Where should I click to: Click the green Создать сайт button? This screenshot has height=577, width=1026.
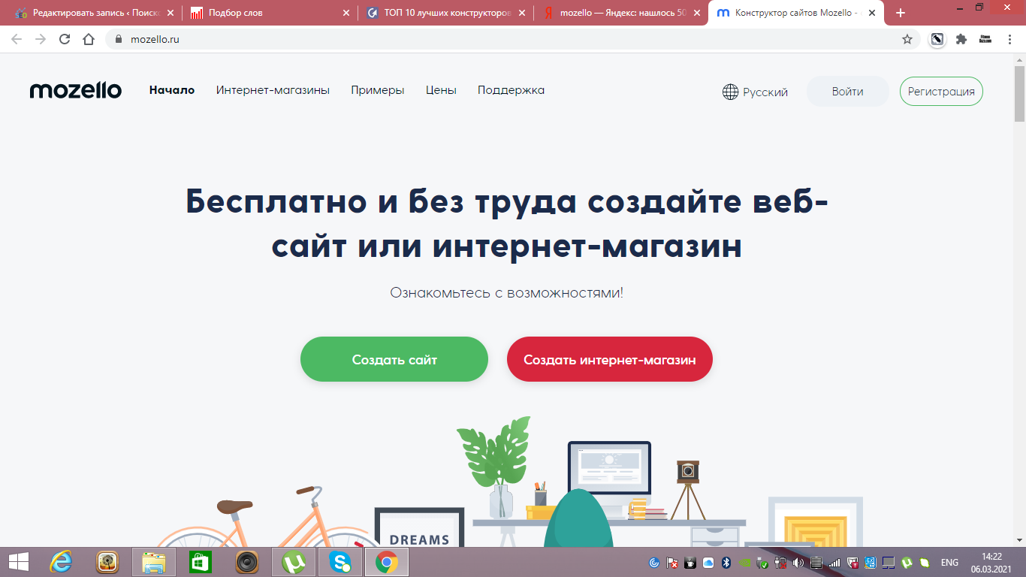tap(394, 359)
